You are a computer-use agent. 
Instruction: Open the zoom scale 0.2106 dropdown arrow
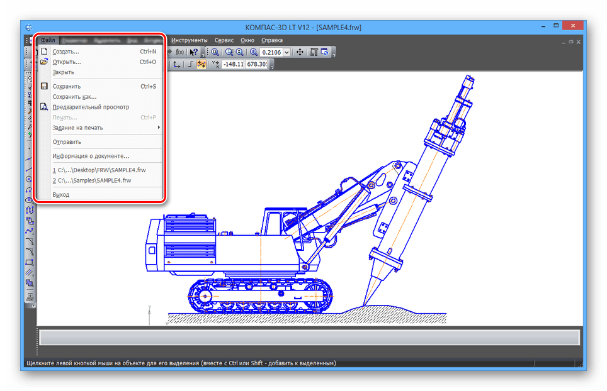tap(286, 52)
